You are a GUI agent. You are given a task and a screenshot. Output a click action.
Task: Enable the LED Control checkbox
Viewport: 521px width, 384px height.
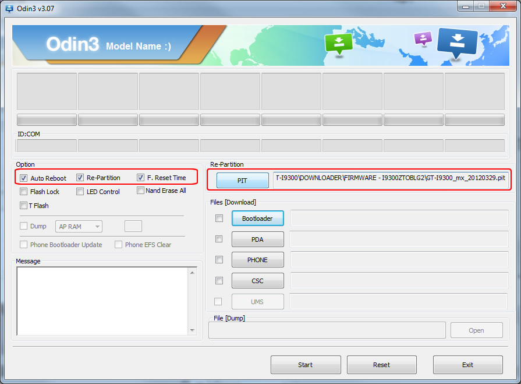coord(80,192)
